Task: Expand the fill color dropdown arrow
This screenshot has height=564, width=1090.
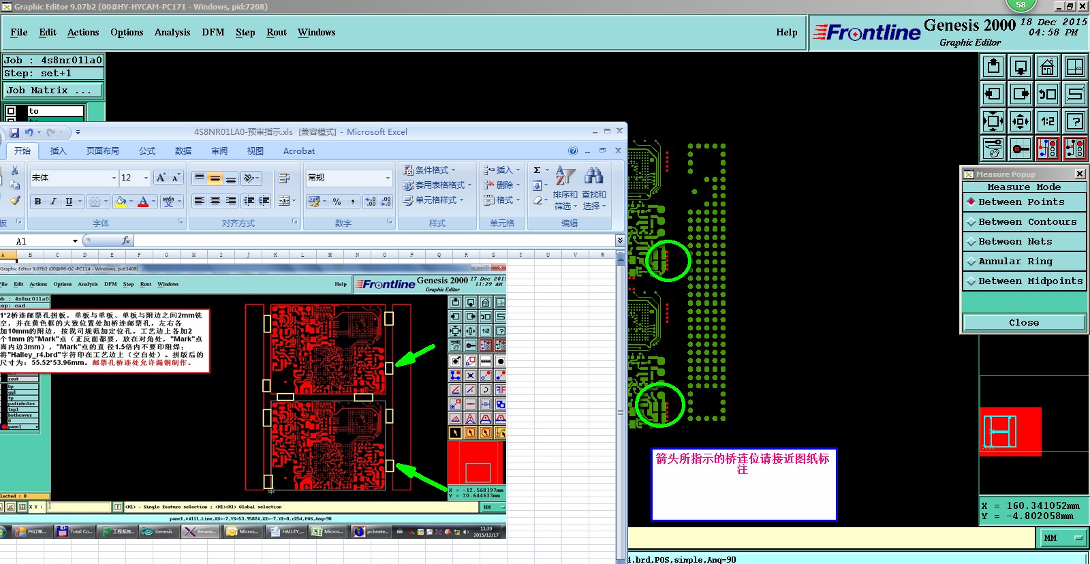Action: coord(131,202)
